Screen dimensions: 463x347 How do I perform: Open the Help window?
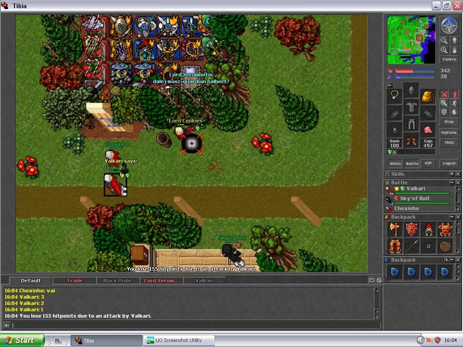point(449,142)
